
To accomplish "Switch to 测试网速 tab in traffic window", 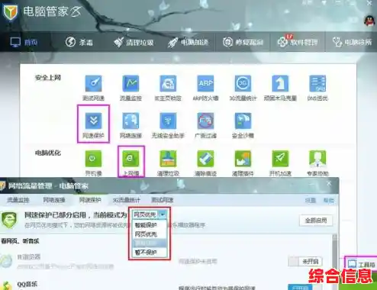I will [163, 200].
